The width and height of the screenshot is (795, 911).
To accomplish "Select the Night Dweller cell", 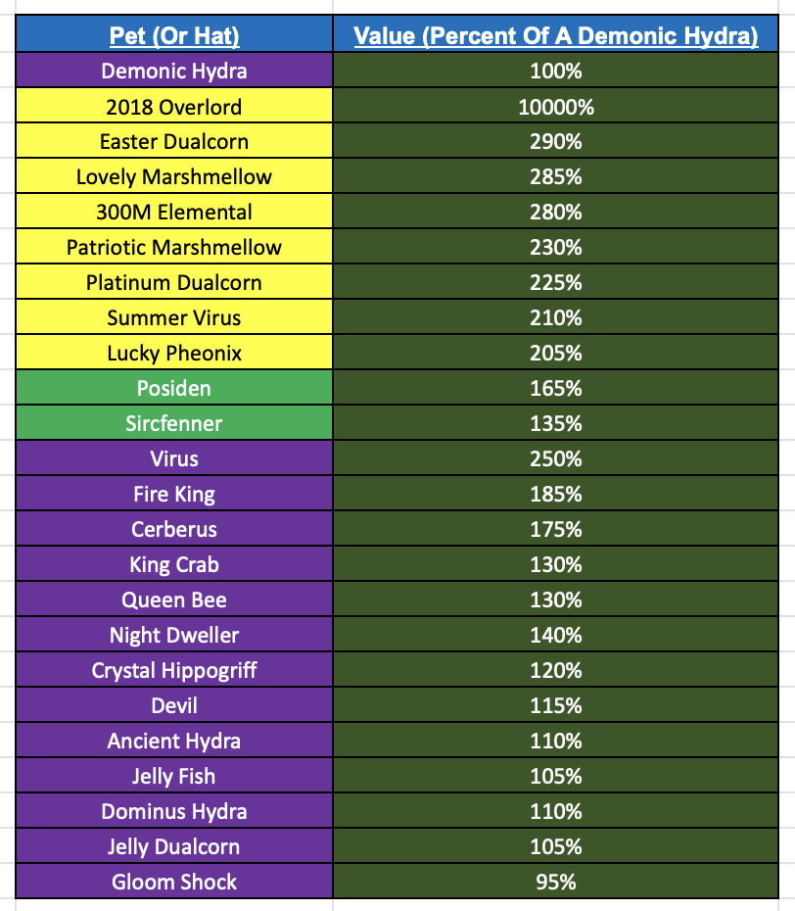I will tap(174, 636).
